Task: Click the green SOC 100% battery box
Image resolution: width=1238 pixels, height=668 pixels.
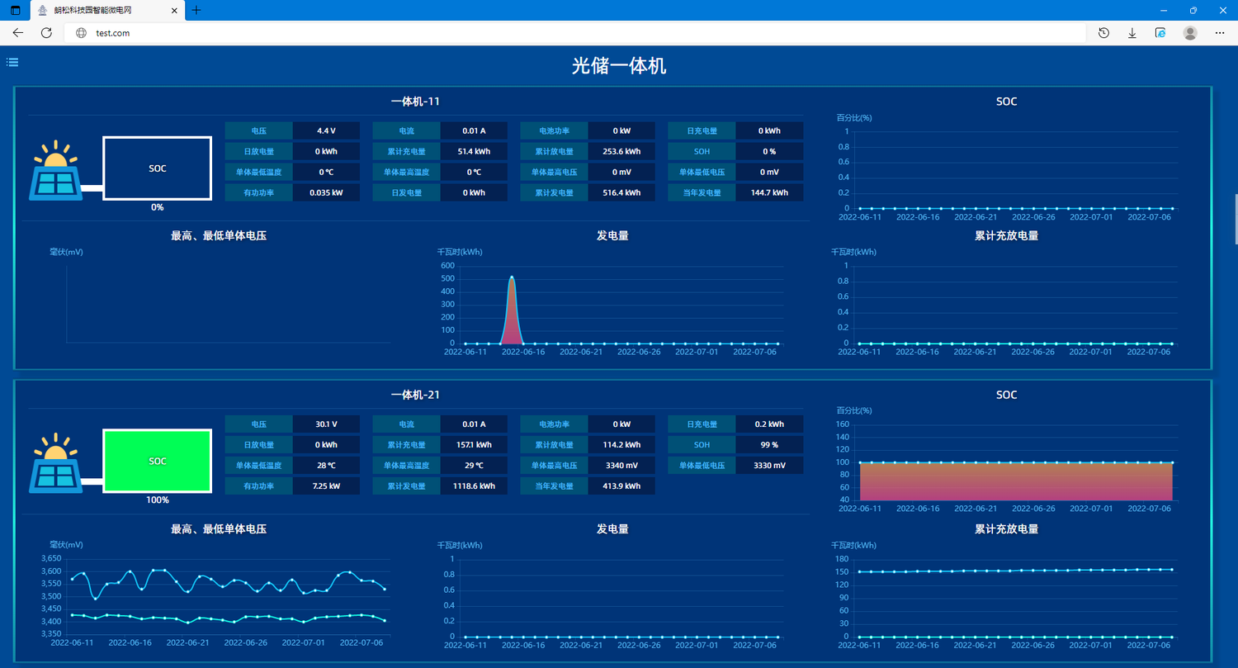Action: click(x=157, y=461)
